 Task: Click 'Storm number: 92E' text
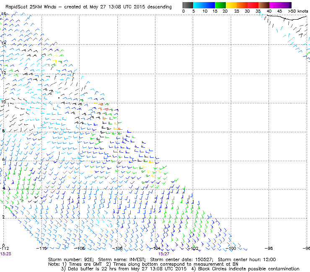pos(71,259)
